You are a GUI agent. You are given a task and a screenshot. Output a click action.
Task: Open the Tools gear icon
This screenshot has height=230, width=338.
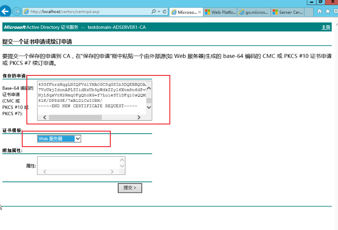pos(335,11)
